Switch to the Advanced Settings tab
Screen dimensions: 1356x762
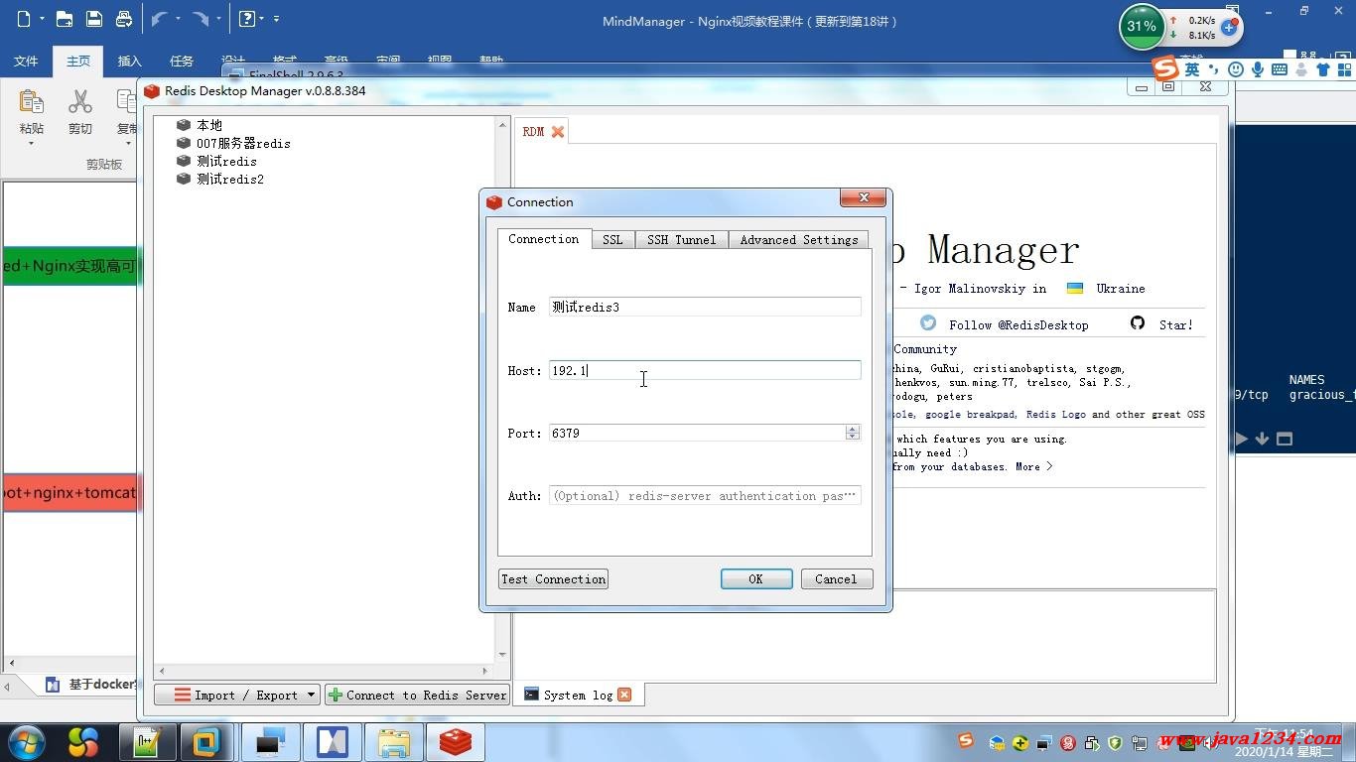pos(799,240)
